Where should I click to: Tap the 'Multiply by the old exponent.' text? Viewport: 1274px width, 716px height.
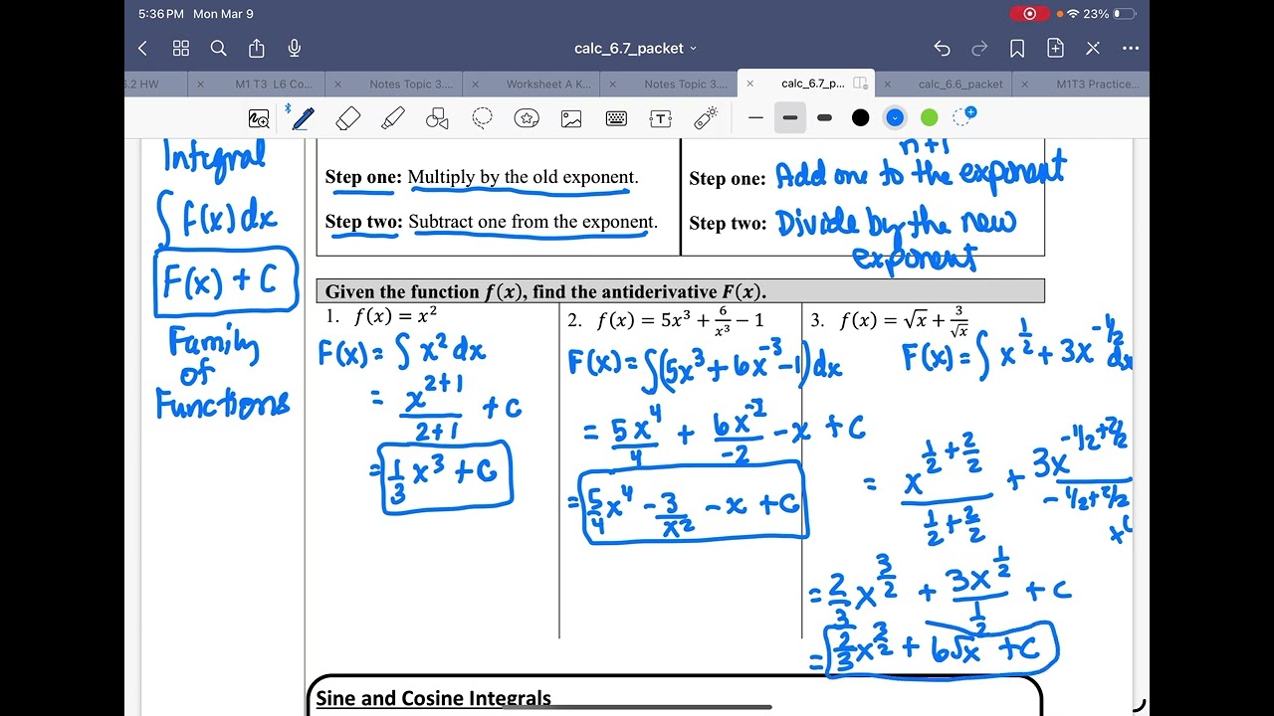tap(523, 177)
